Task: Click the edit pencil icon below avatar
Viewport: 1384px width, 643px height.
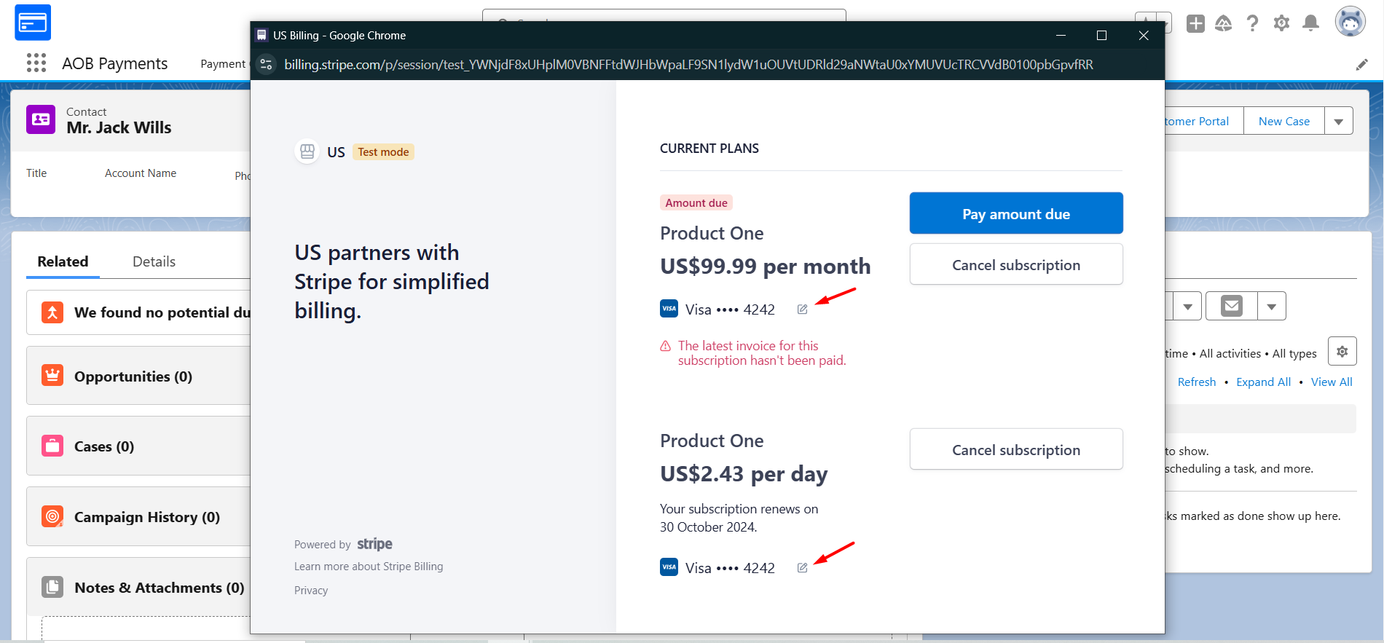Action: [x=1361, y=65]
